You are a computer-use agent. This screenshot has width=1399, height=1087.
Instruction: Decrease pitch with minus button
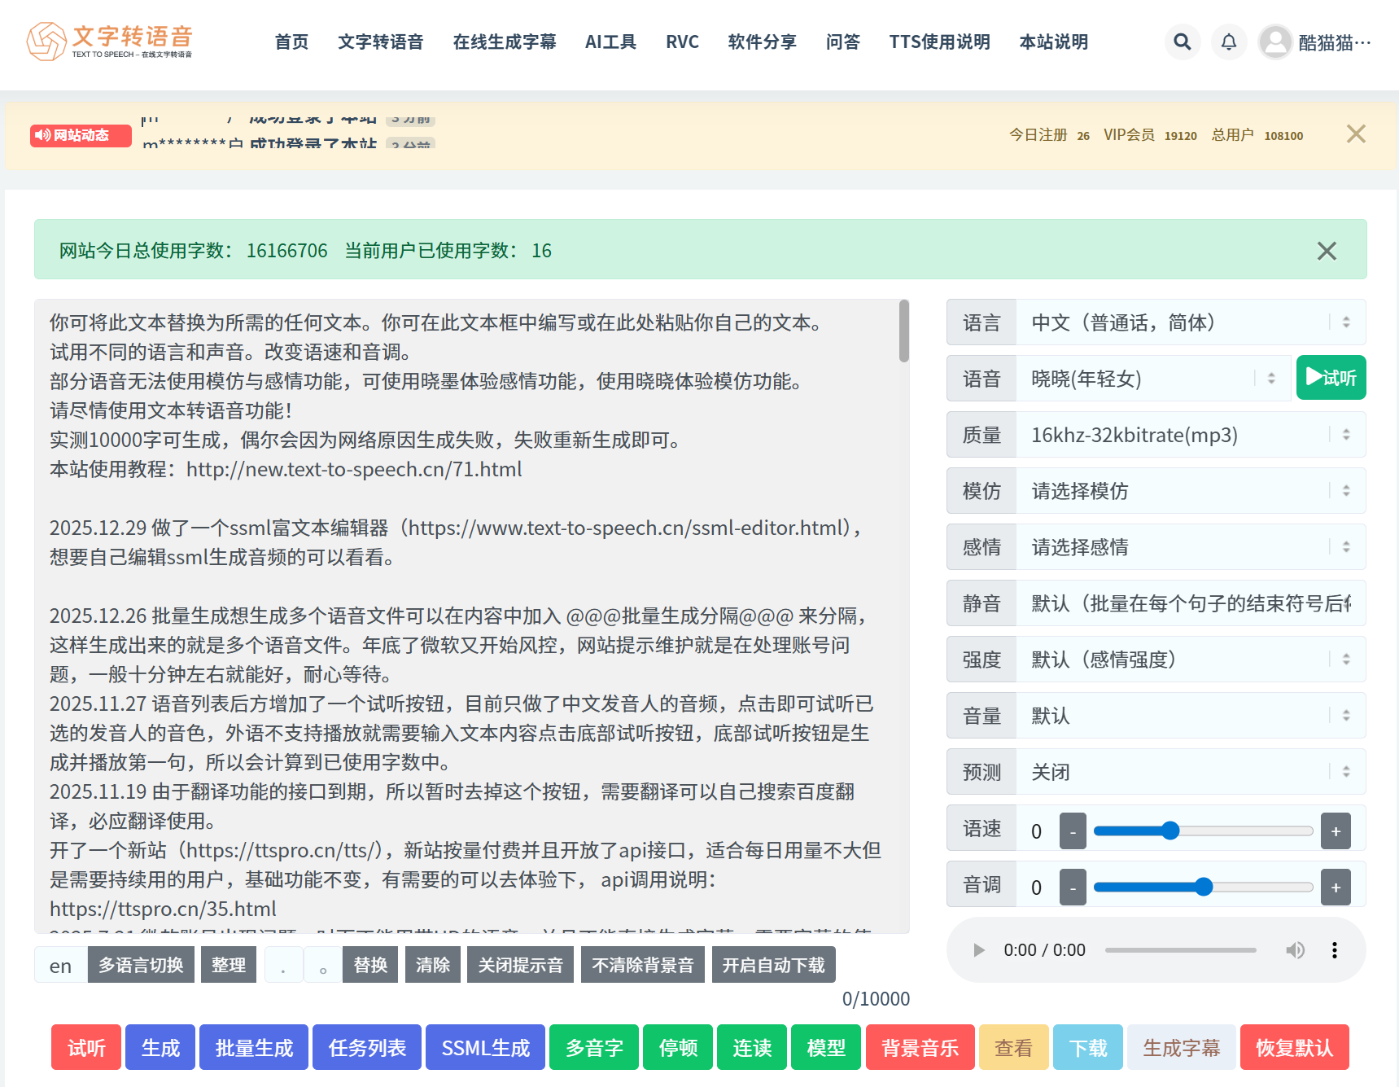click(x=1073, y=888)
